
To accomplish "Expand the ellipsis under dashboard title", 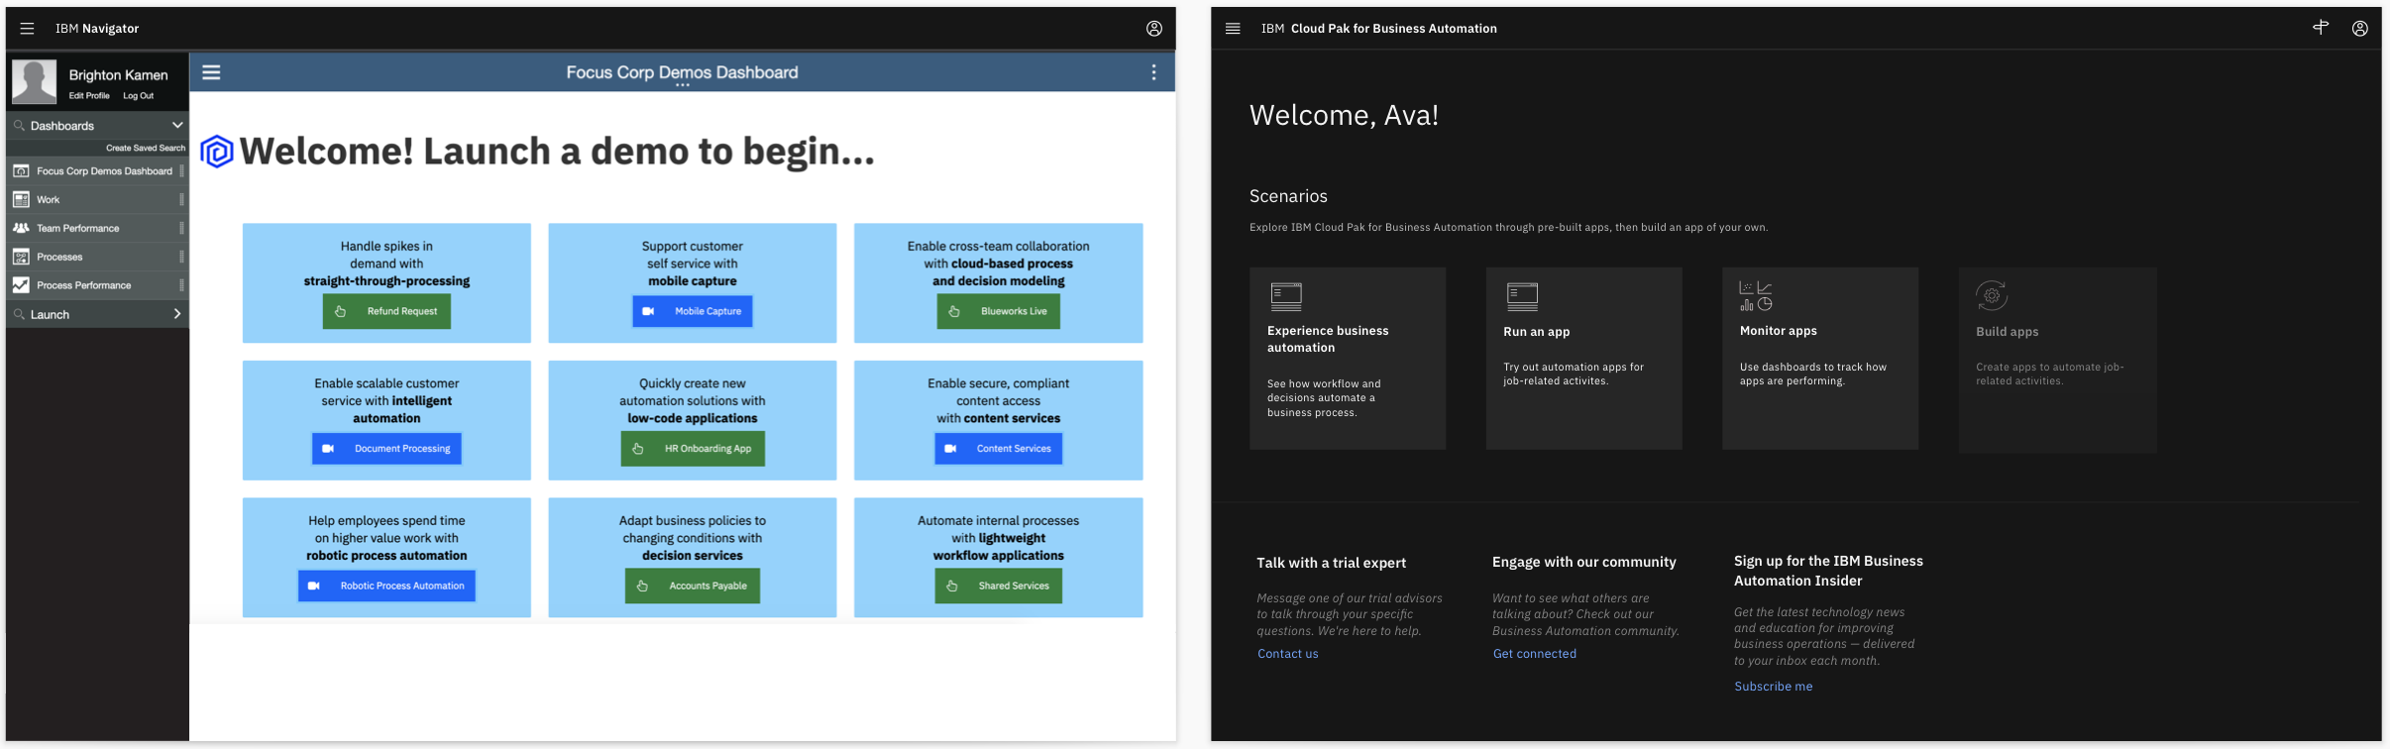I will click(682, 86).
